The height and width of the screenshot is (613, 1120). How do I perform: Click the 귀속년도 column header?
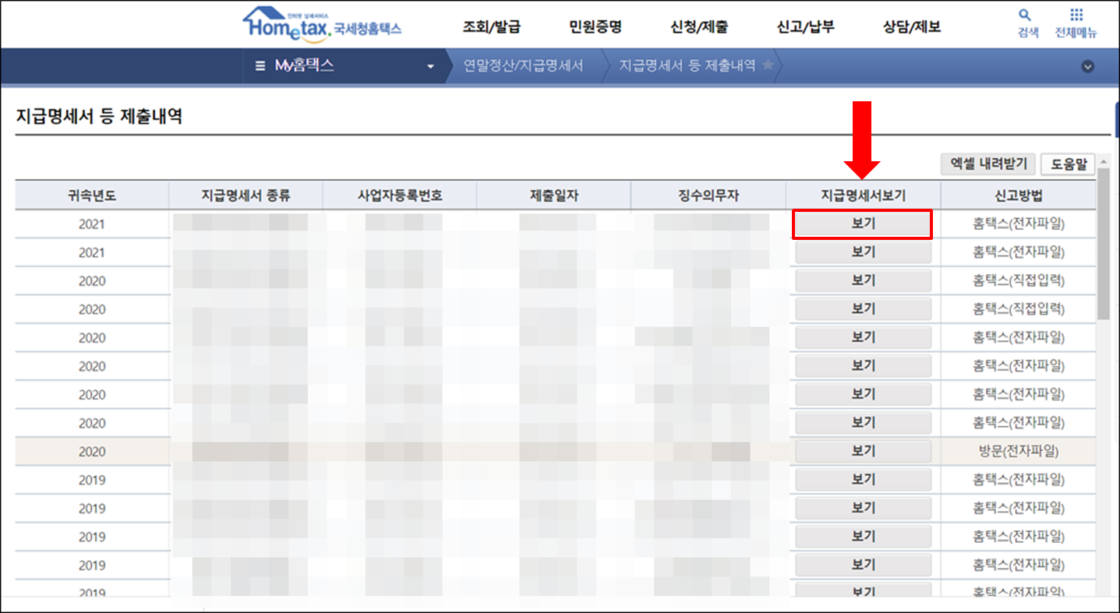click(92, 196)
